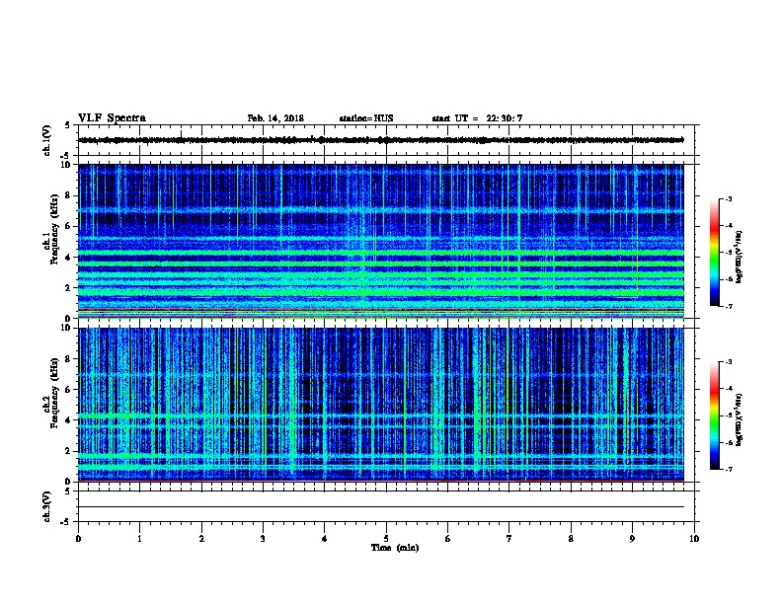Screen dimensions: 782x604
Task: Click the "4" kHz tick on ch.1 frequency axis
Action: pyautogui.click(x=67, y=258)
